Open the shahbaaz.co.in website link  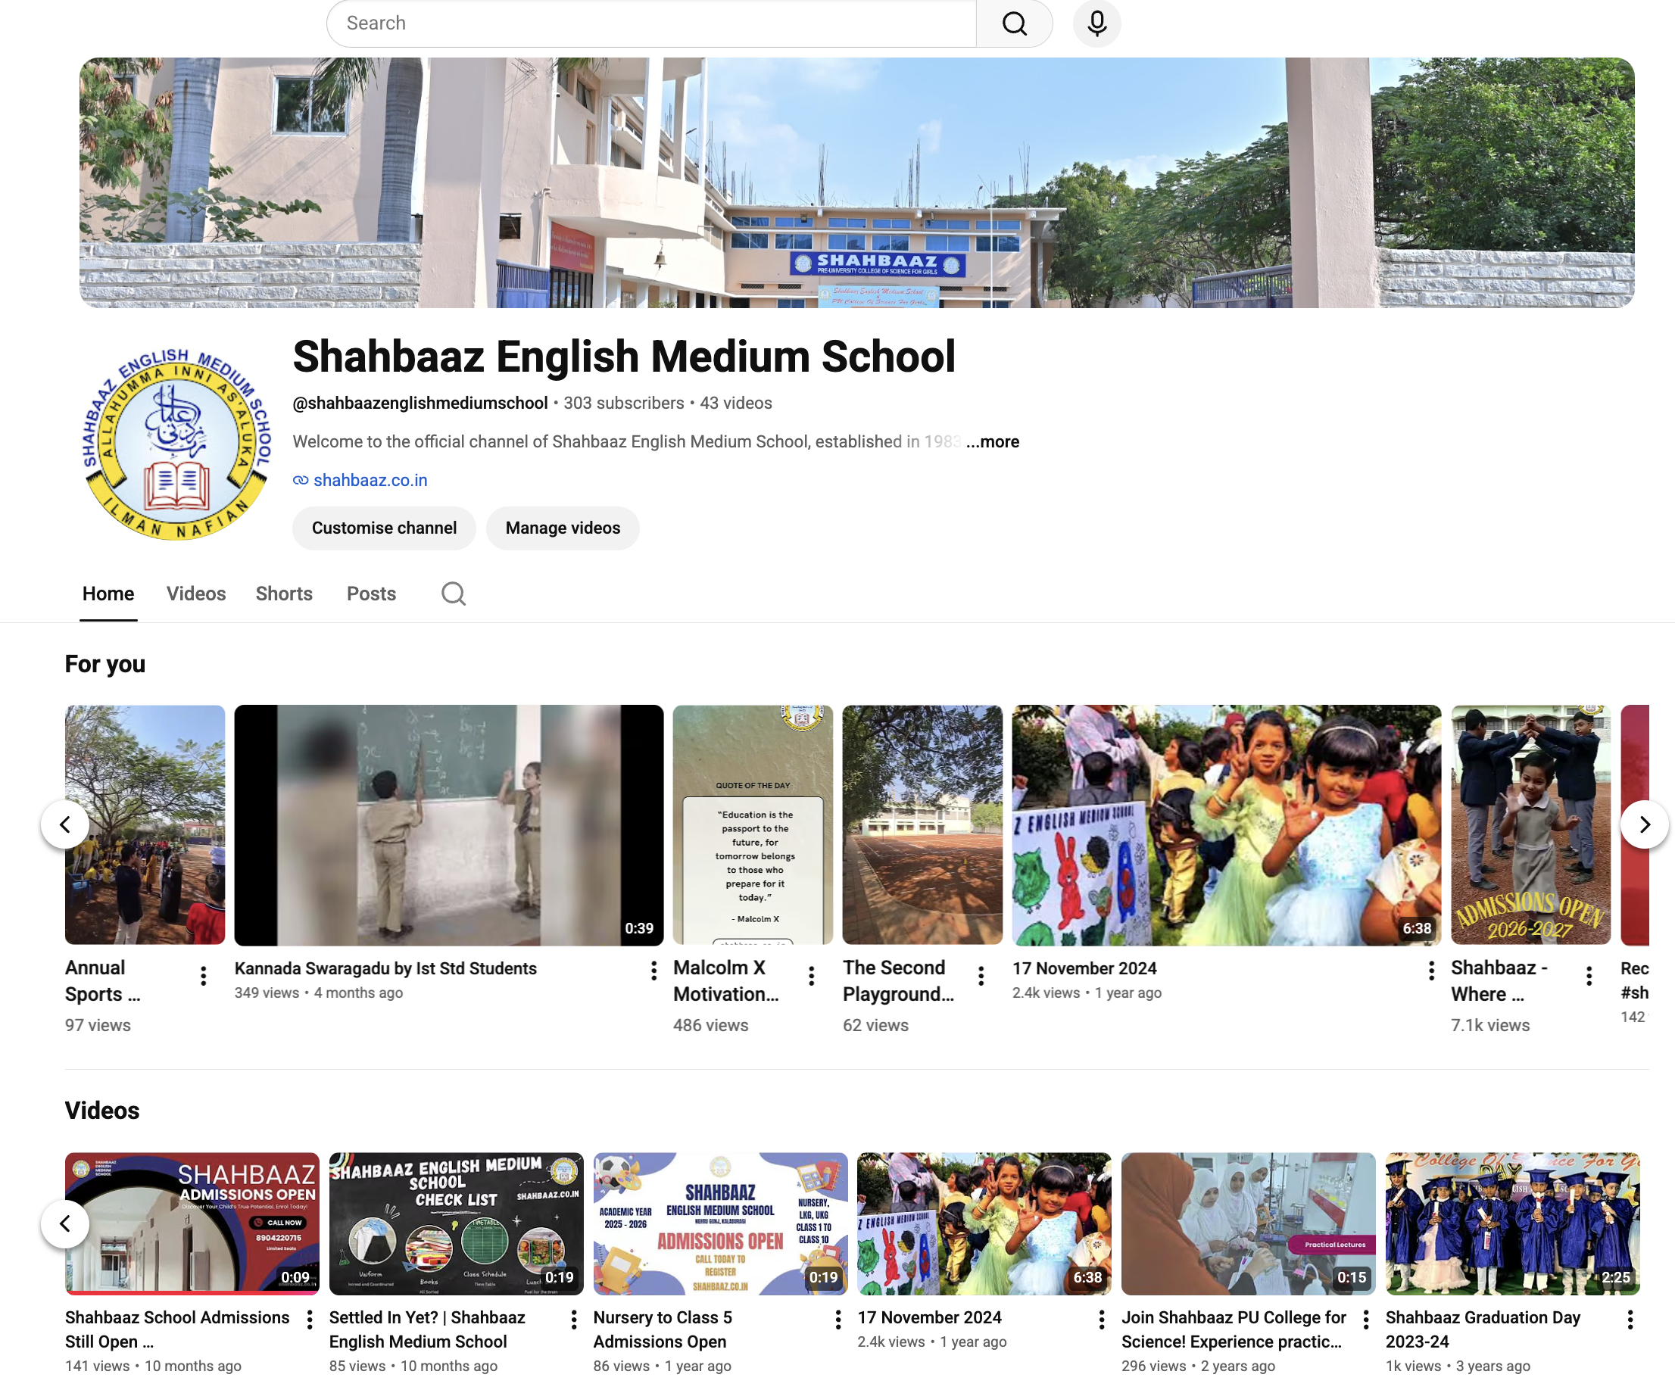[x=370, y=480]
